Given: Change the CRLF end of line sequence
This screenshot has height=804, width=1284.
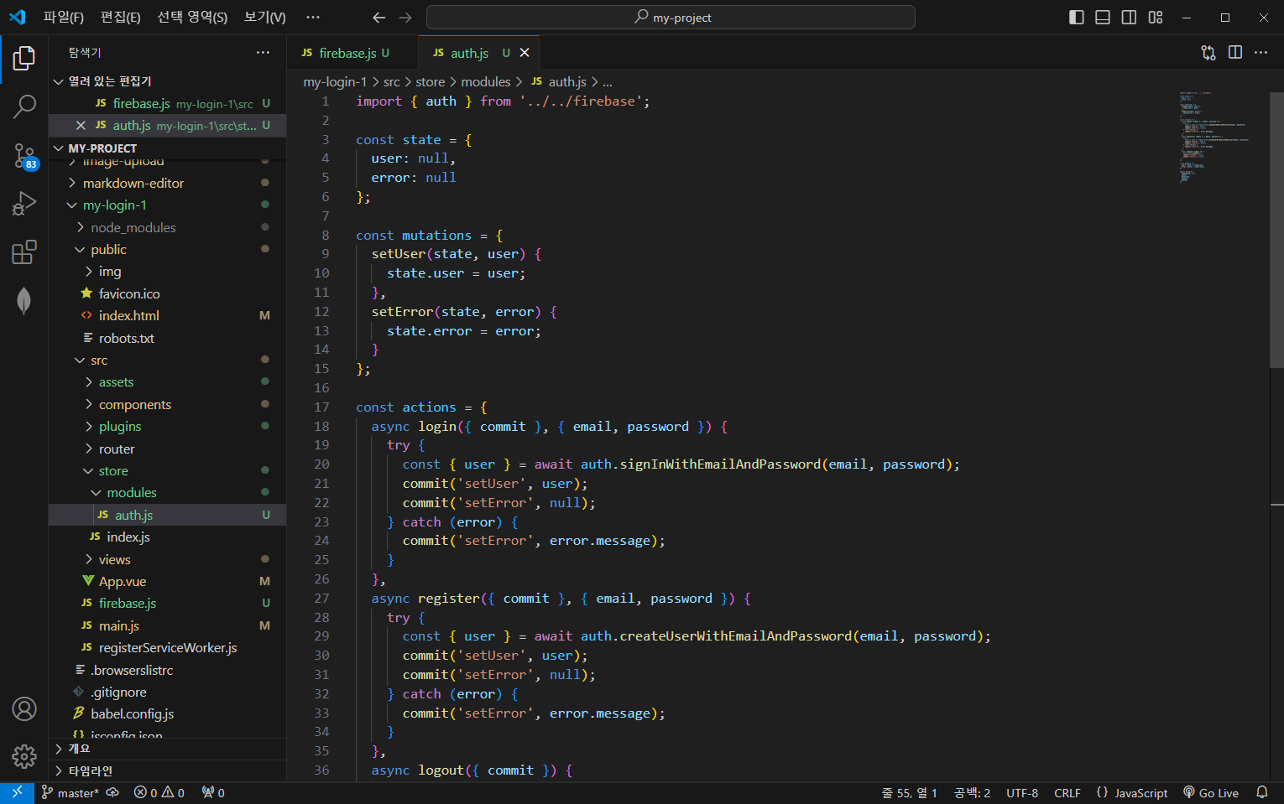Looking at the screenshot, I should pos(1067,793).
